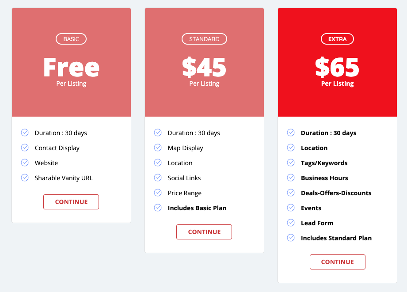Click the checkmark icon next to Includes Basic Plan
Screen dimensions: 407x292
pos(158,208)
